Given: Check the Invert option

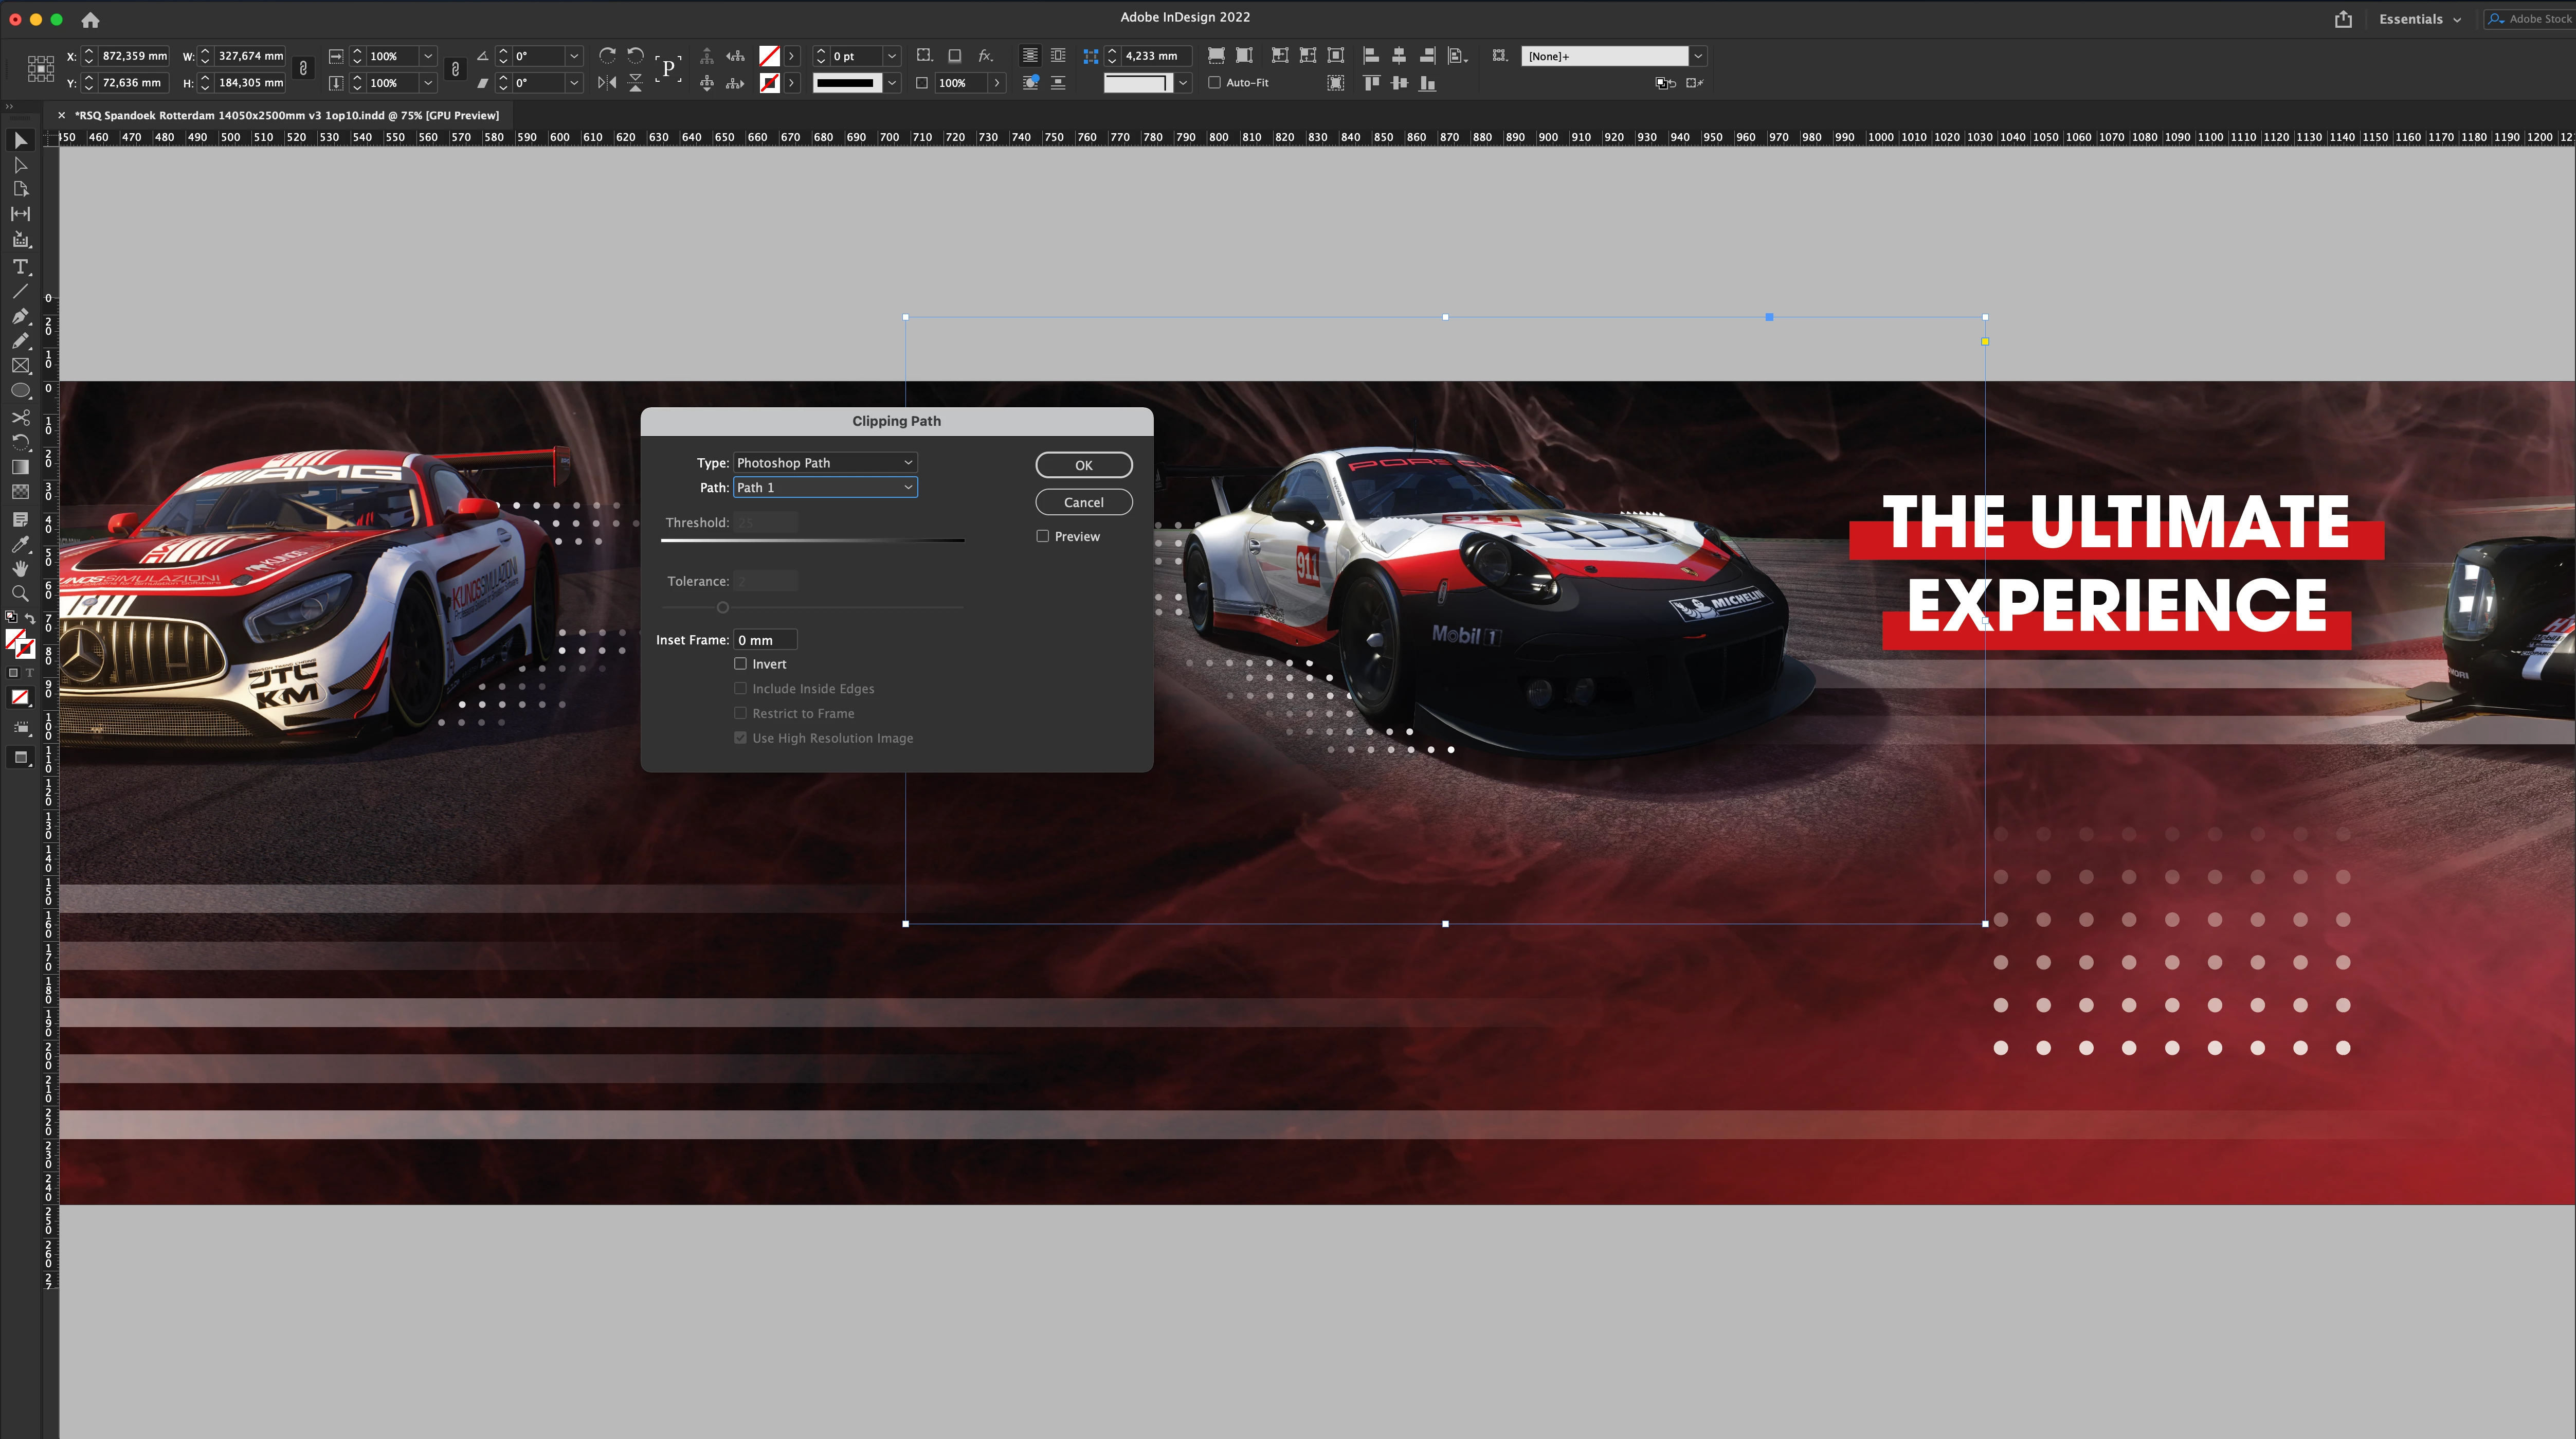Looking at the screenshot, I should [741, 664].
